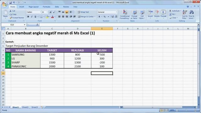This screenshot has width=201, height=113.
Task: Bottom align cell content
Action: point(67,12)
